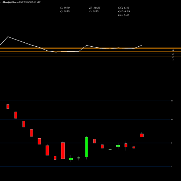Select the tallest green candlestick
181x181 pixels.
pos(87,147)
